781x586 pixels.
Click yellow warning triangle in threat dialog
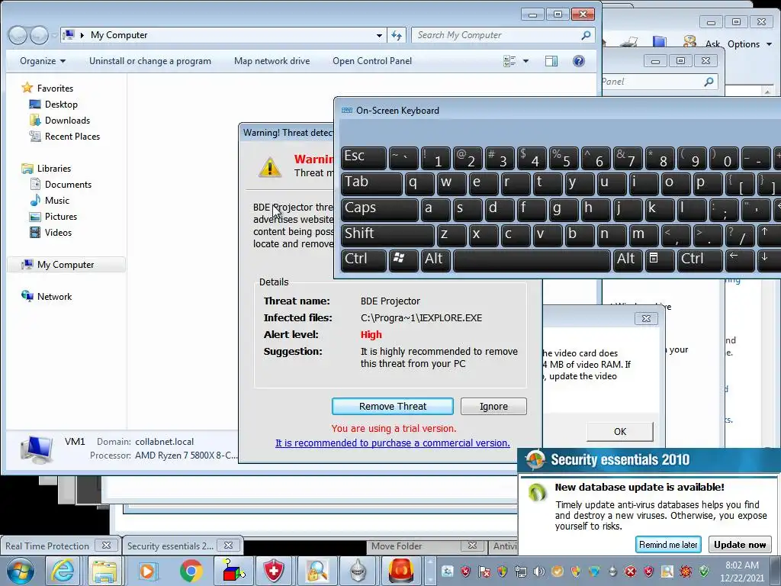pos(270,166)
